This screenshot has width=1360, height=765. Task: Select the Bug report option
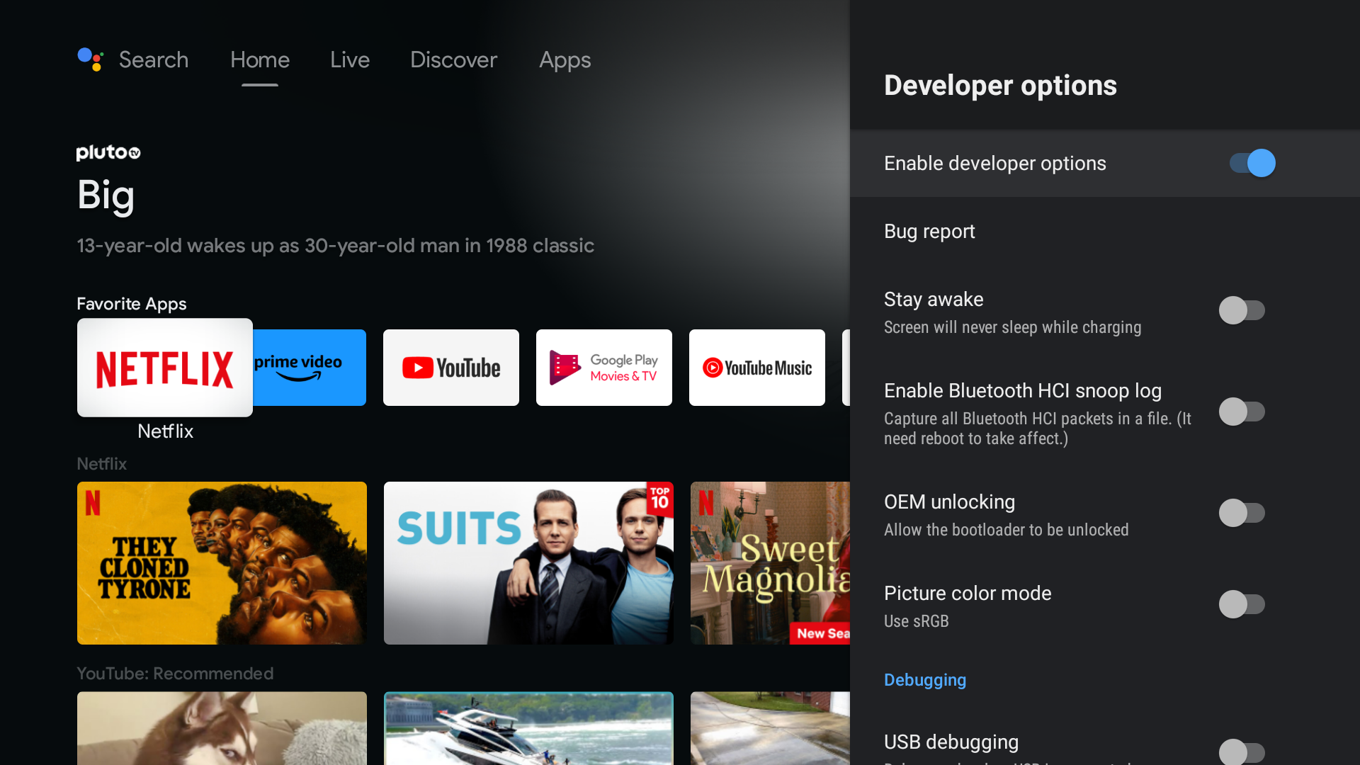929,232
